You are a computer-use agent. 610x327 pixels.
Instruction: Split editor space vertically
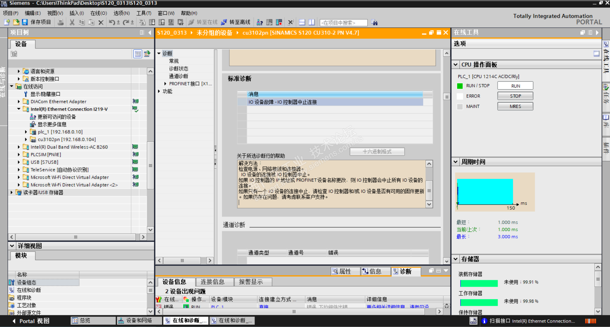(x=312, y=22)
